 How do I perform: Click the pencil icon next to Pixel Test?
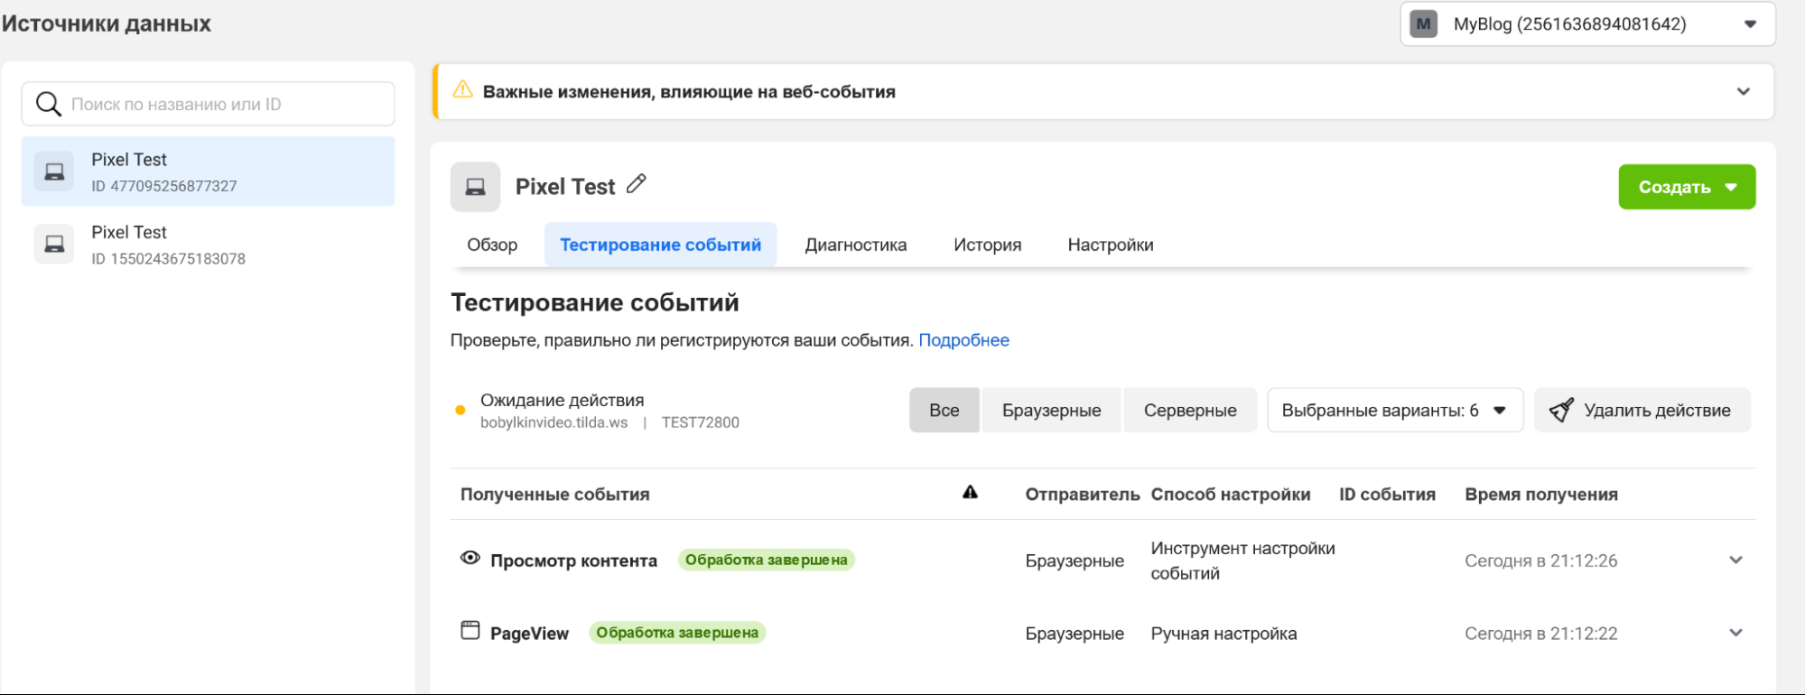coord(637,184)
